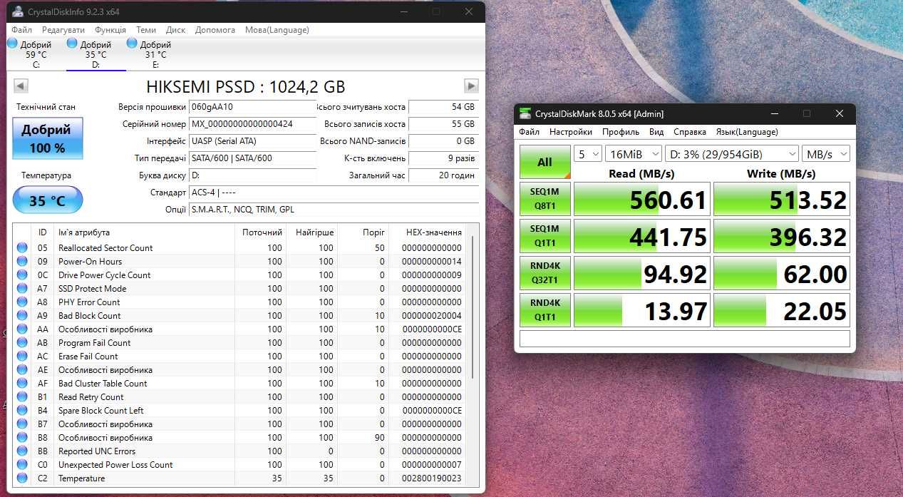Screen dimensions: 903x497
Task: Open Теми menu in CrystalDiskInfo
Action: [x=146, y=30]
